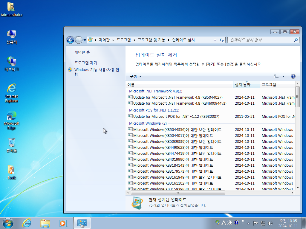Click Action Center flag icon in tray

(x=255, y=223)
